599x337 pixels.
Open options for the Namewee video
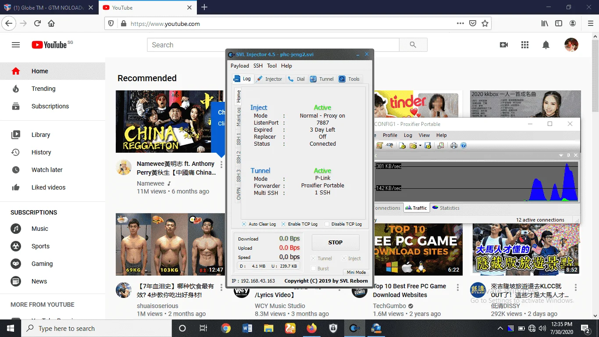[221, 165]
